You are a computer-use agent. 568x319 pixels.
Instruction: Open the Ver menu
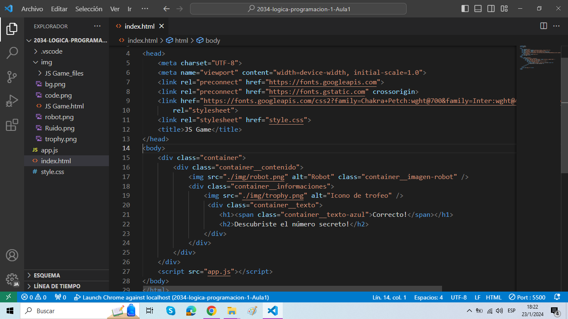tap(115, 9)
